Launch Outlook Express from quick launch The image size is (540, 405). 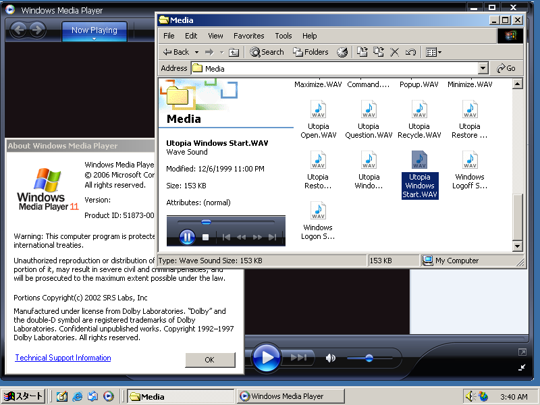(x=92, y=396)
